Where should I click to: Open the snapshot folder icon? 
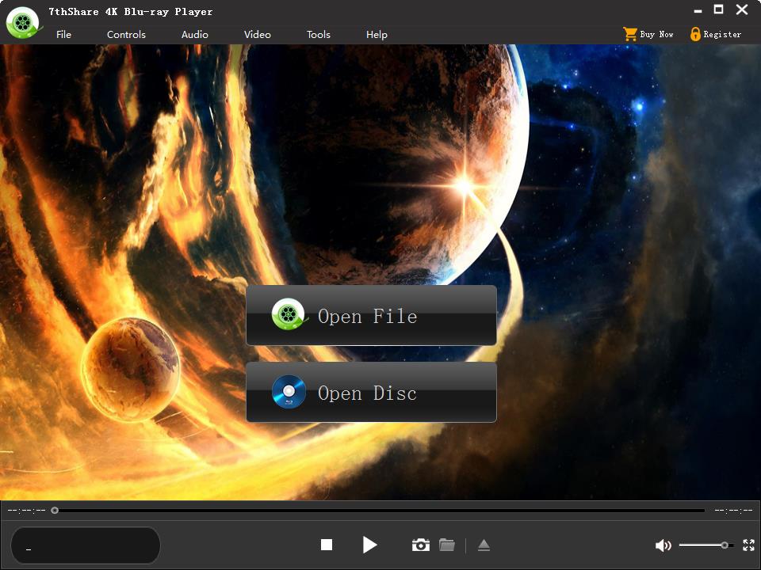point(447,545)
